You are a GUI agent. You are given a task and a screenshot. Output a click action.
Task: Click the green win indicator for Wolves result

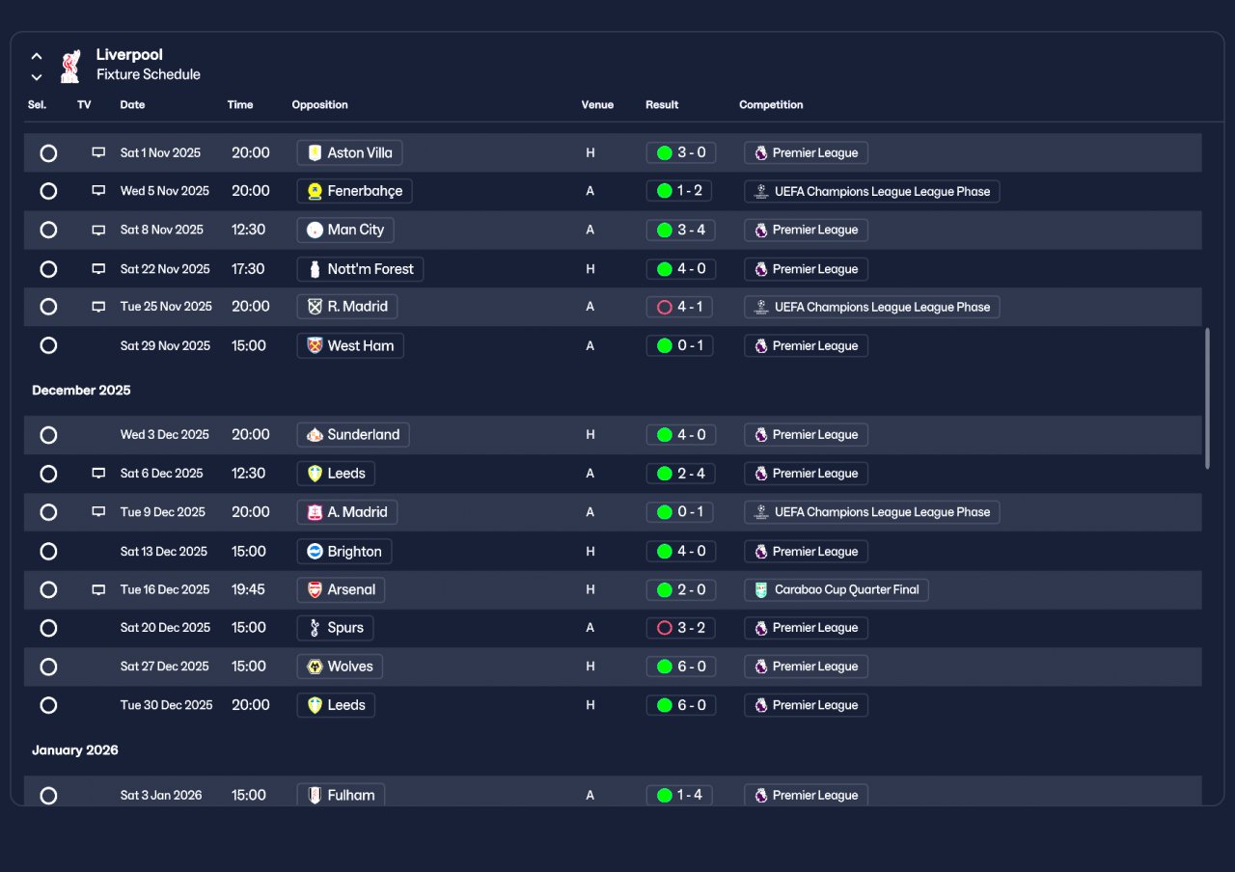664,667
